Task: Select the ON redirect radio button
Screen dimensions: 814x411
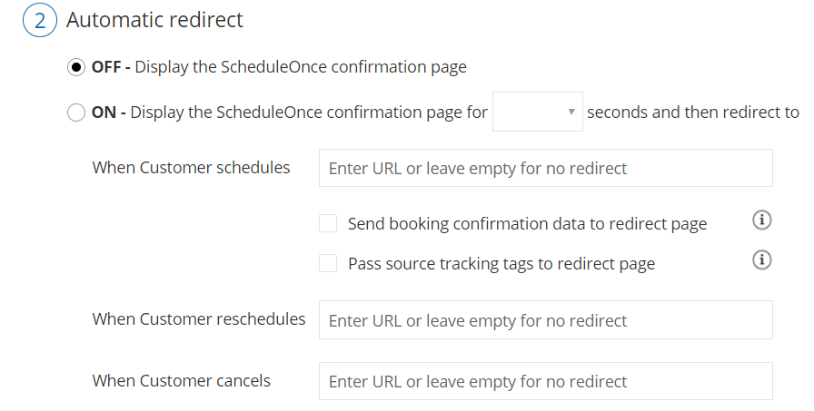Action: [76, 112]
